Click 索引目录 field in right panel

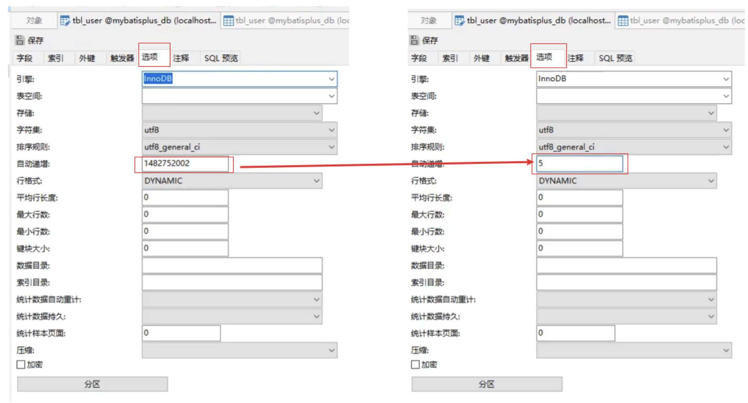(627, 282)
